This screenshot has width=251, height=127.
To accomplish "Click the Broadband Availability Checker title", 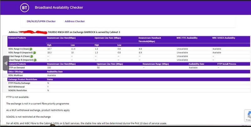I will click(59, 8).
